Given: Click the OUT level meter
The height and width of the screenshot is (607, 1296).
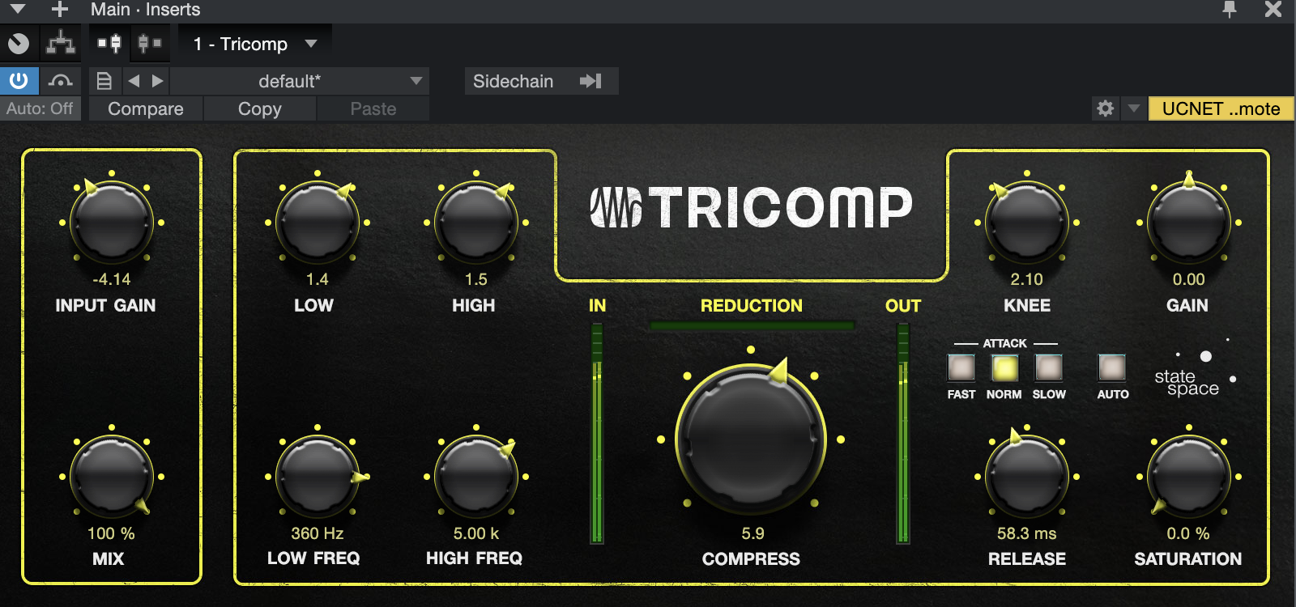Looking at the screenshot, I should click(x=902, y=433).
